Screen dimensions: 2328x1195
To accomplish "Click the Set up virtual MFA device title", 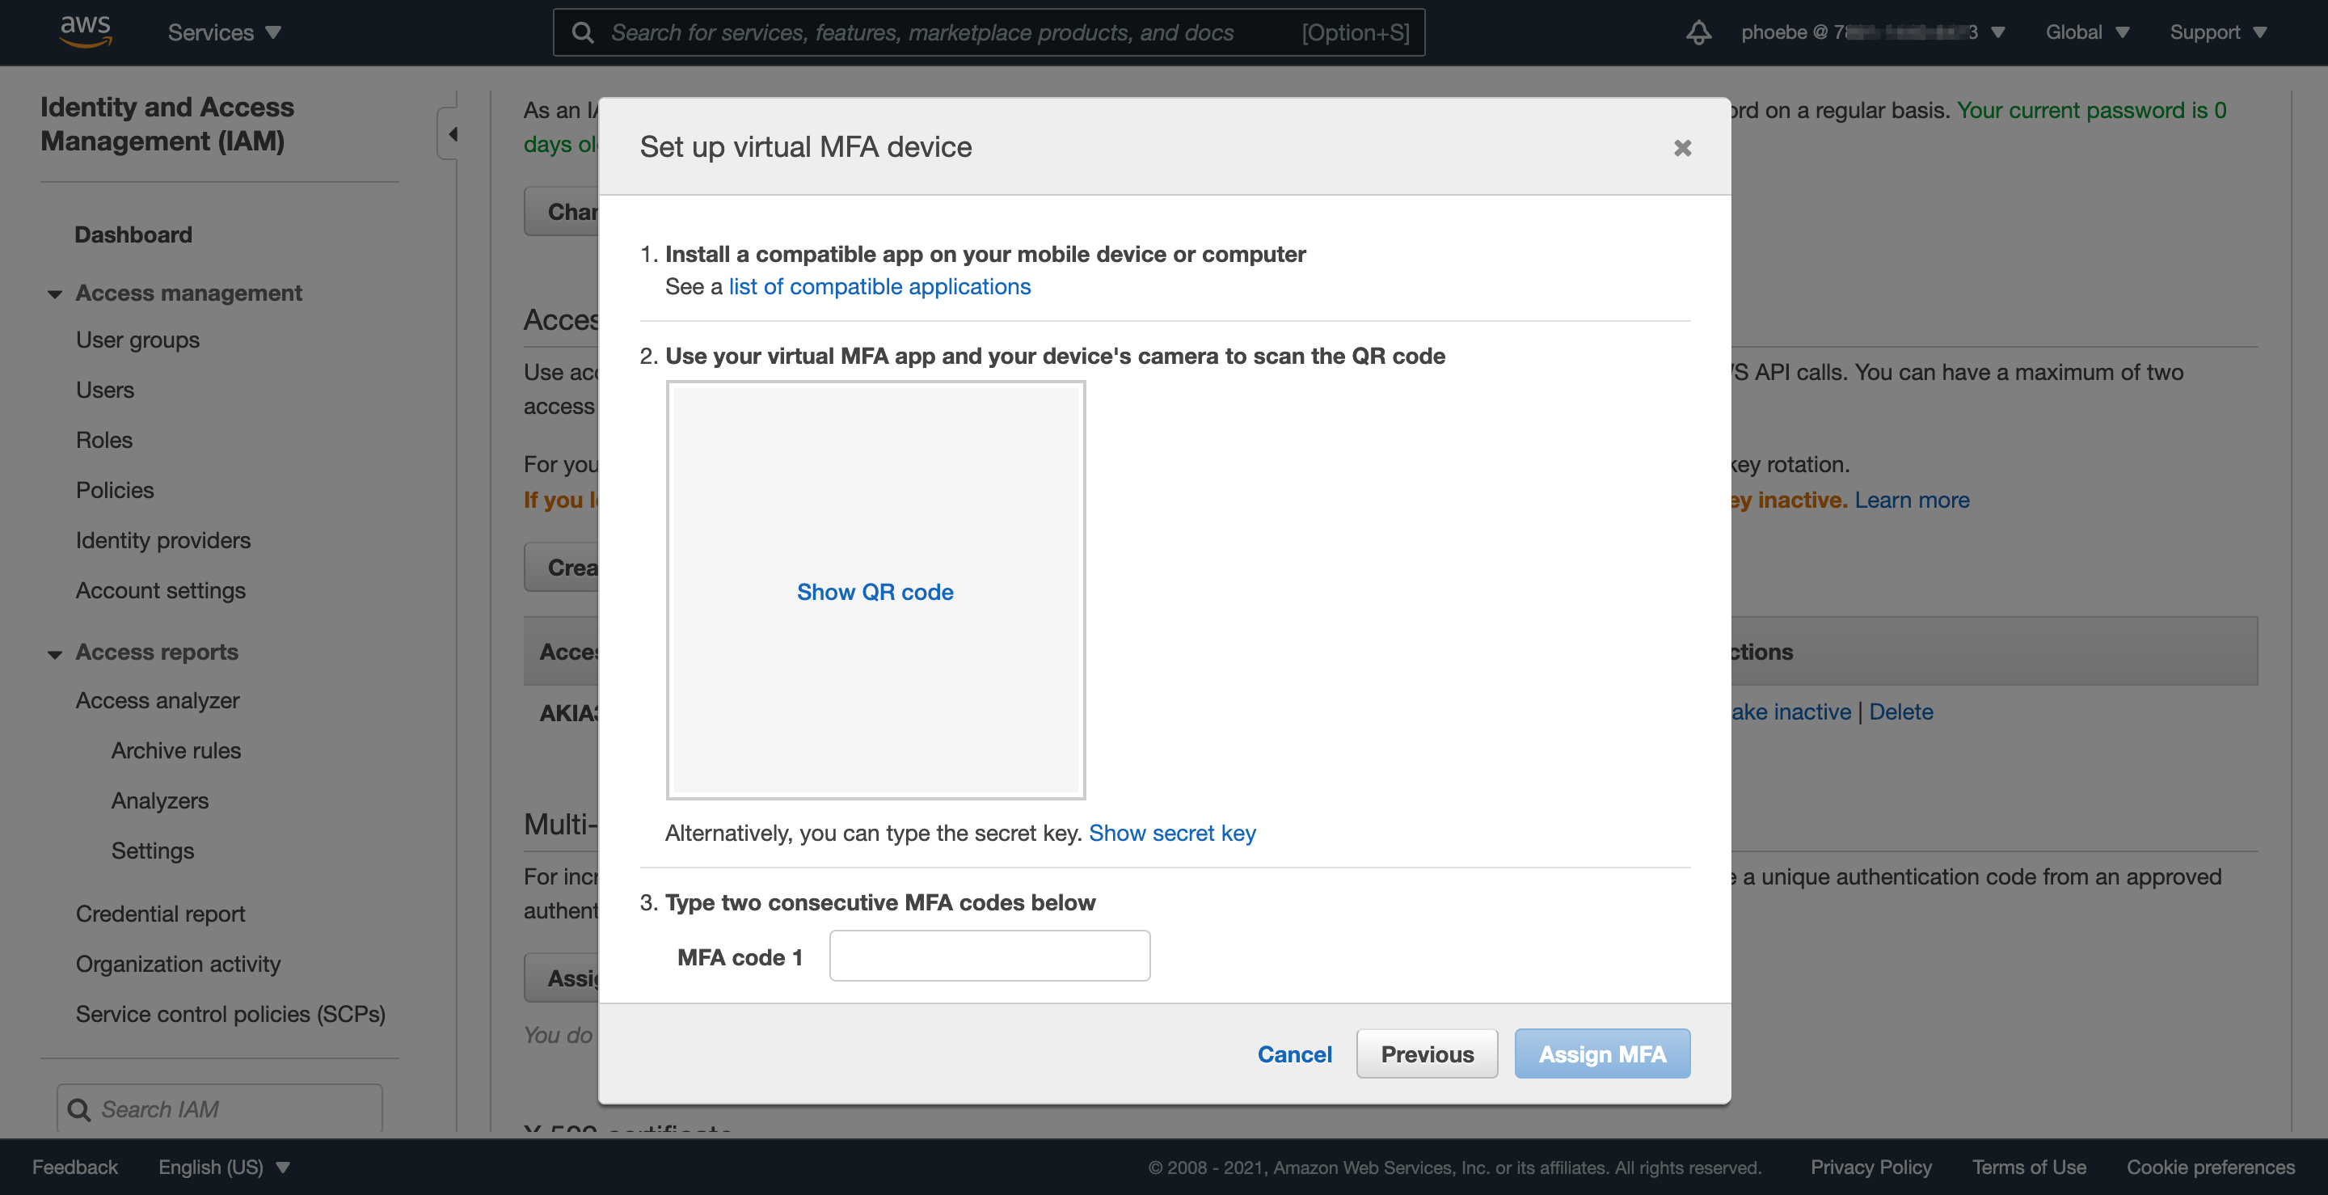I will [x=805, y=146].
